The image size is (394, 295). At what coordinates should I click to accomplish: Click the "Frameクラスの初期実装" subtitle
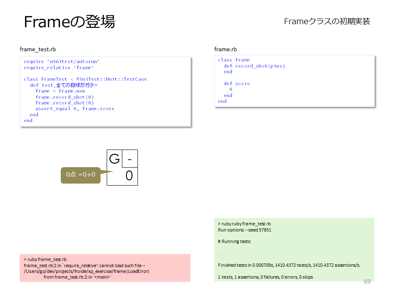pyautogui.click(x=327, y=21)
